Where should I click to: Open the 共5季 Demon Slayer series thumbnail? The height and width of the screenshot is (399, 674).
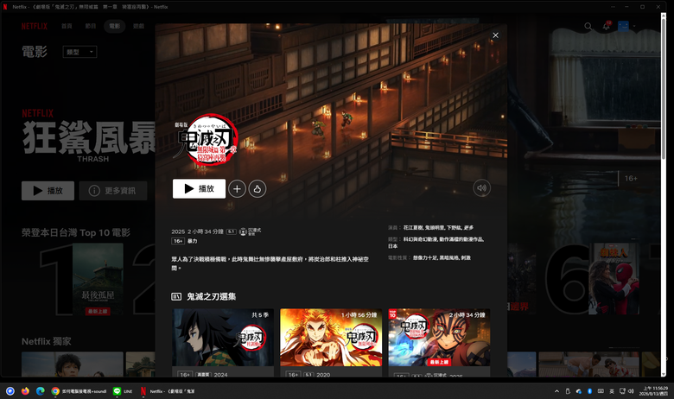[x=223, y=337]
